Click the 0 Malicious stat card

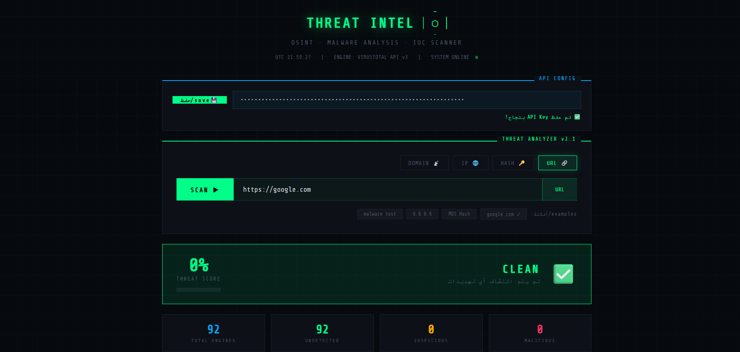click(x=540, y=333)
